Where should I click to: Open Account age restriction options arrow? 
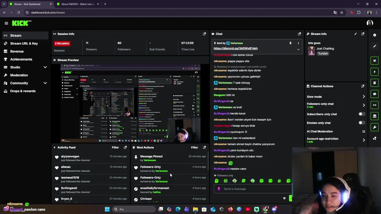(363, 140)
